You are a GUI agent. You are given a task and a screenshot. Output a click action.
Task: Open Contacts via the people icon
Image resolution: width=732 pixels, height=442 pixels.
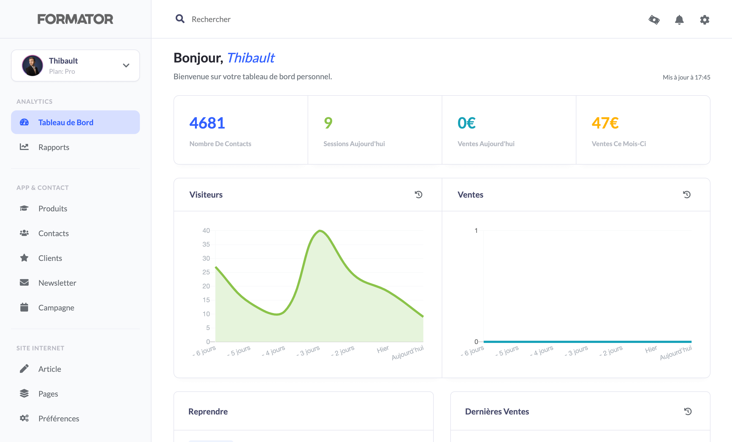click(x=24, y=233)
